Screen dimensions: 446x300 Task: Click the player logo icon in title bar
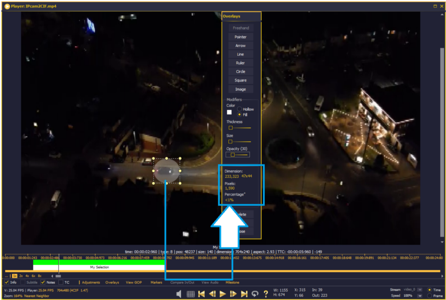tap(7, 6)
